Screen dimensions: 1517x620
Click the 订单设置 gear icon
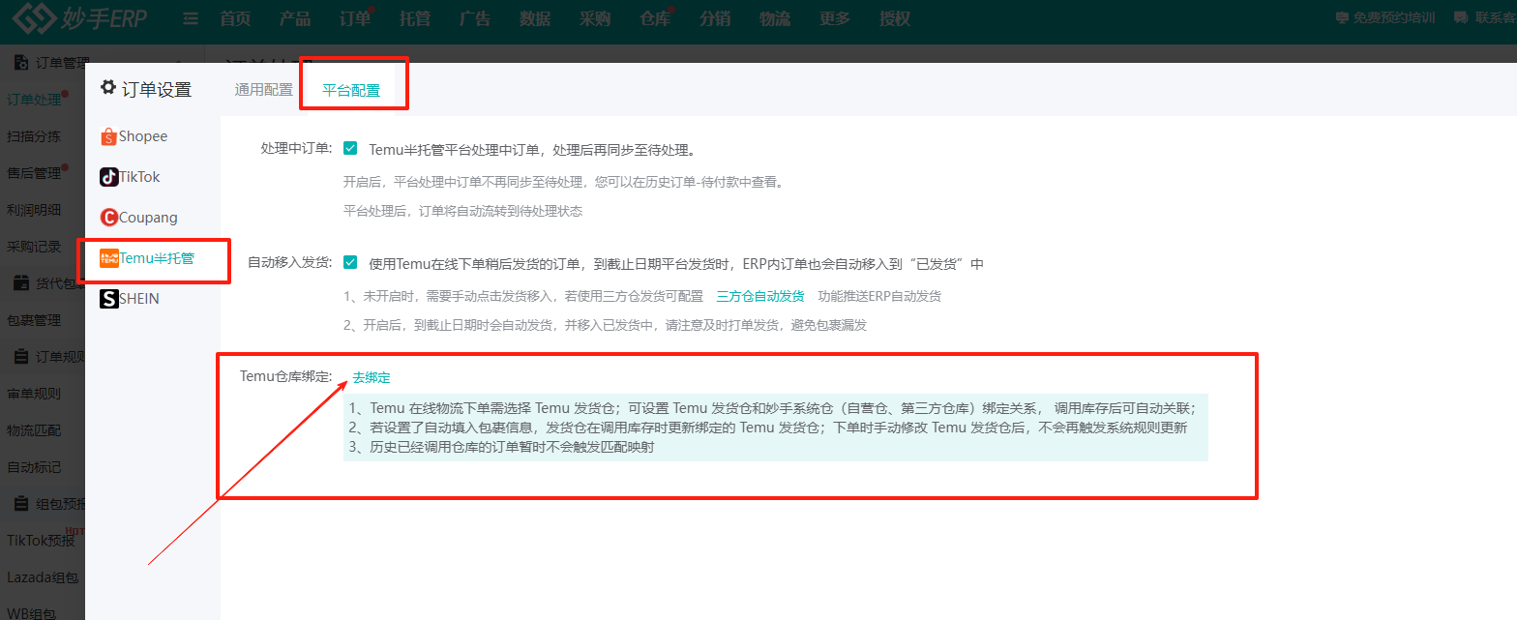108,88
